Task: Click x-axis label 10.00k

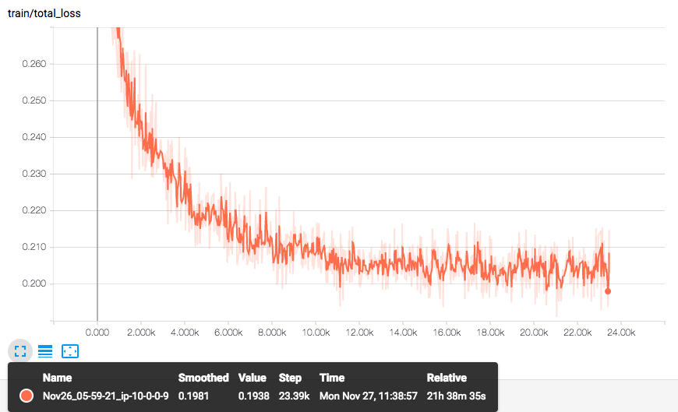Action: coord(316,333)
